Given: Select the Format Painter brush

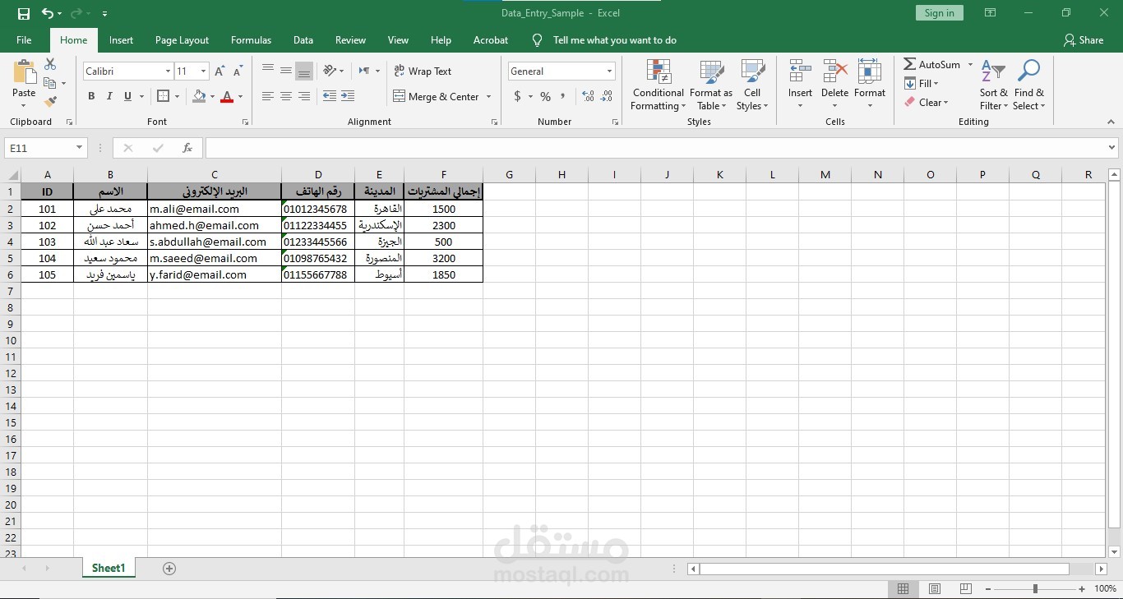Looking at the screenshot, I should [50, 102].
